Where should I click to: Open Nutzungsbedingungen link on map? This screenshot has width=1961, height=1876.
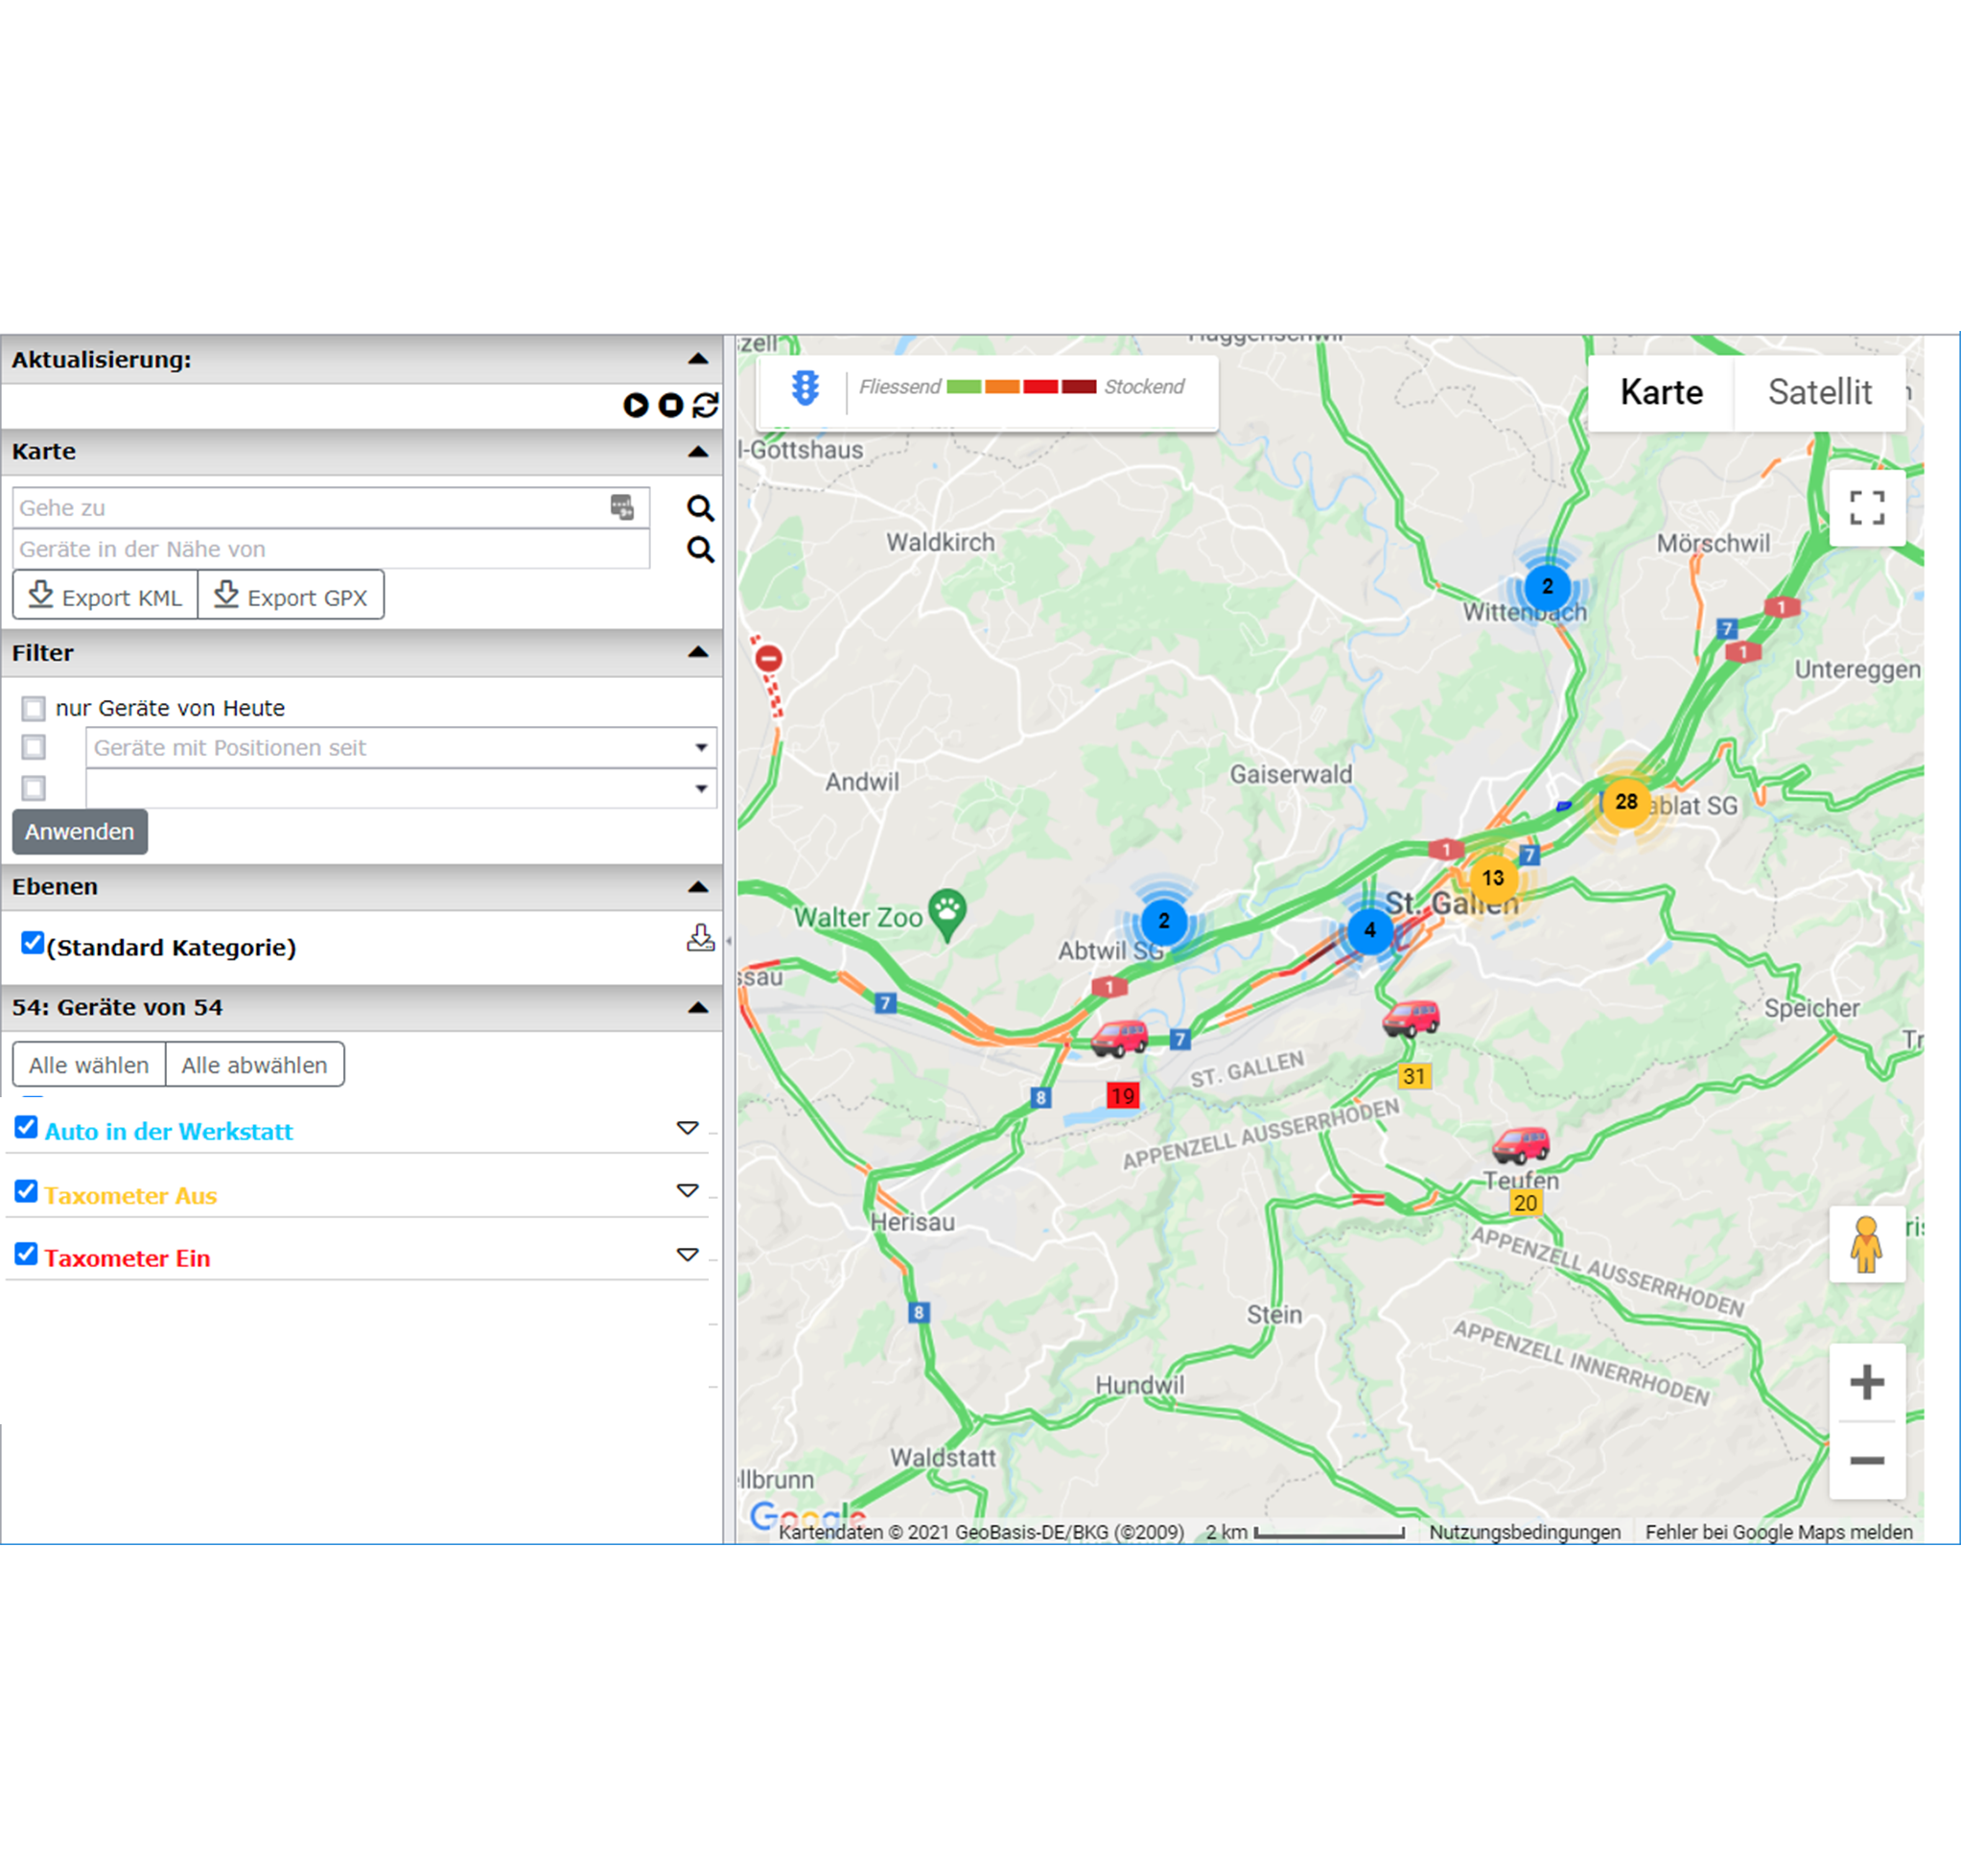[x=1525, y=1532]
